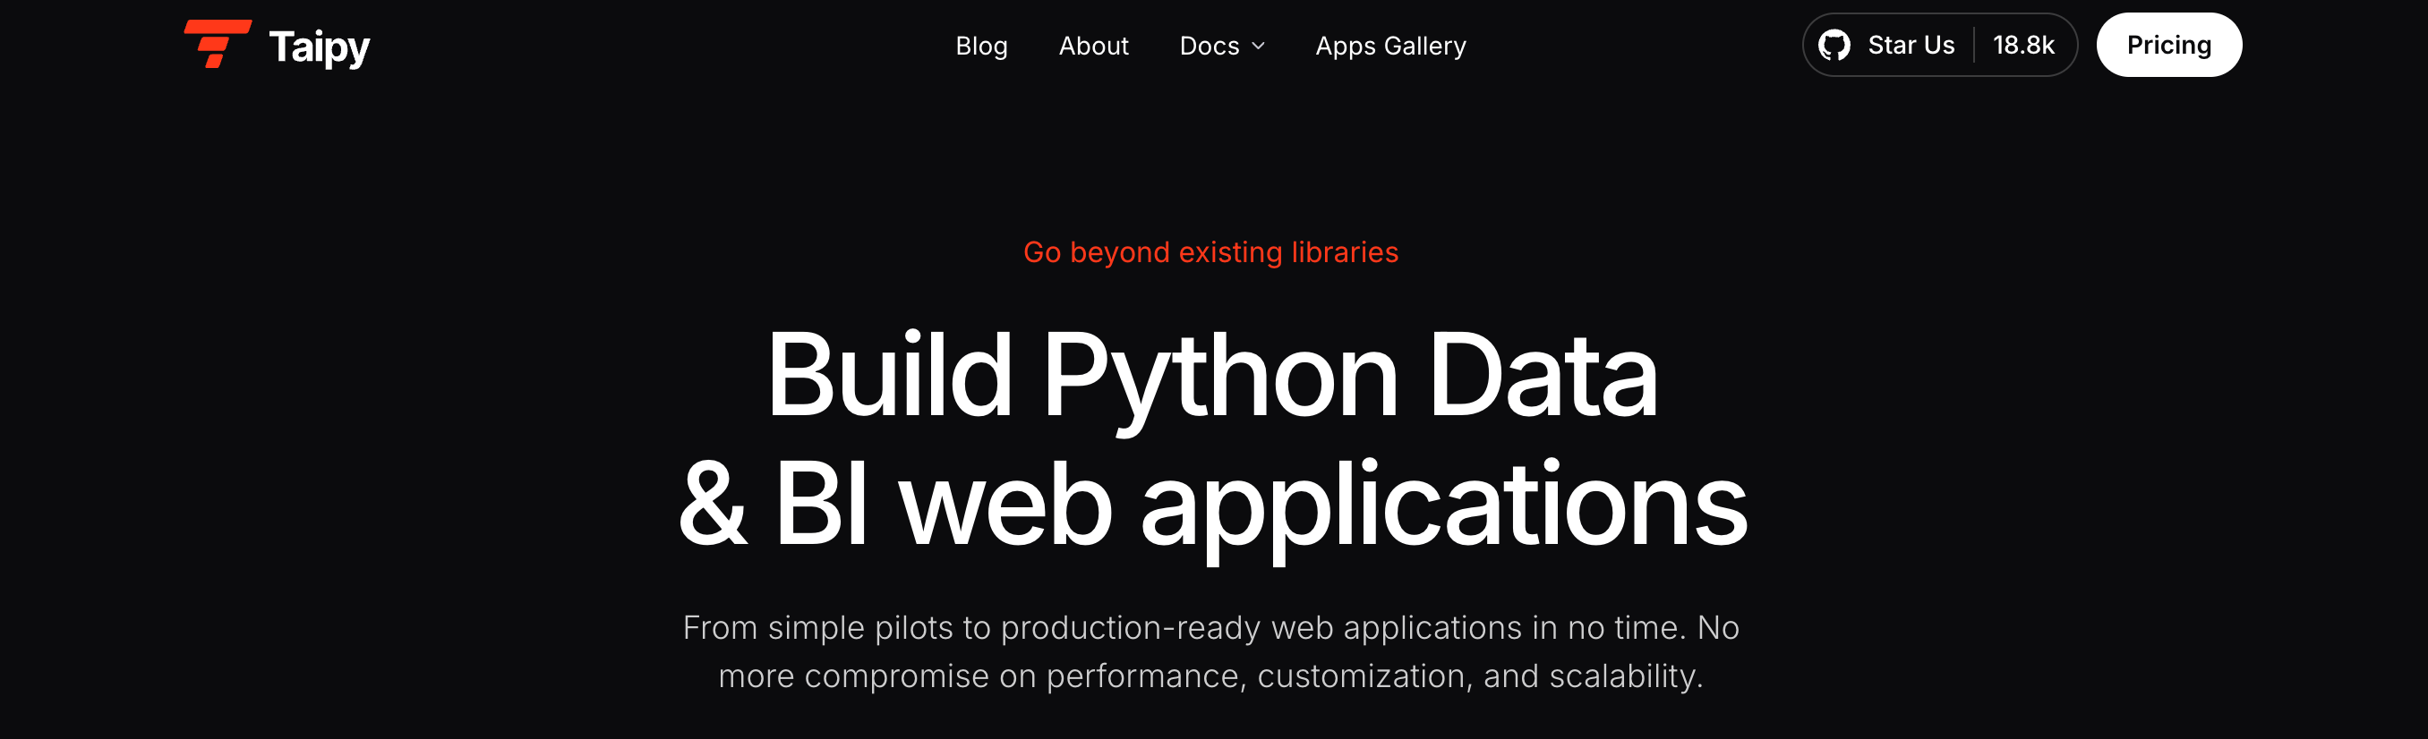The image size is (2428, 739).
Task: Click the chevron next to Docs
Action: tap(1257, 47)
